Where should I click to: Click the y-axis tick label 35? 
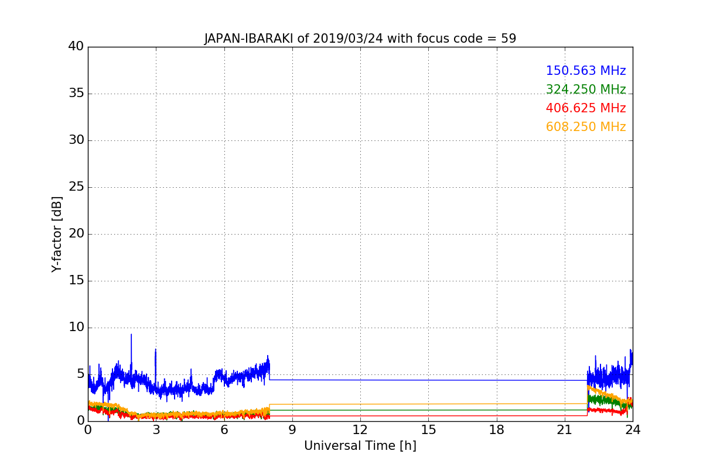(76, 94)
